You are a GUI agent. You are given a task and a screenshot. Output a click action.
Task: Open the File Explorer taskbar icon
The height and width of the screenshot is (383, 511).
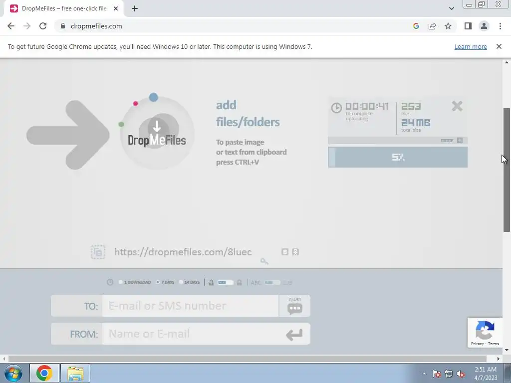[x=75, y=373]
